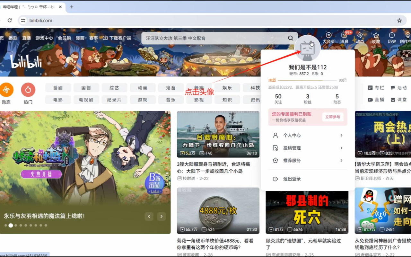Open 4888元/枚 coin video thumbnail

[218, 211]
